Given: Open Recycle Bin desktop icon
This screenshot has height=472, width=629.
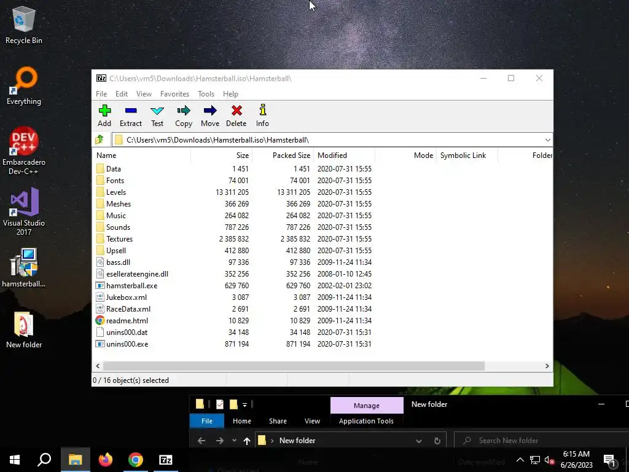Looking at the screenshot, I should (x=24, y=25).
